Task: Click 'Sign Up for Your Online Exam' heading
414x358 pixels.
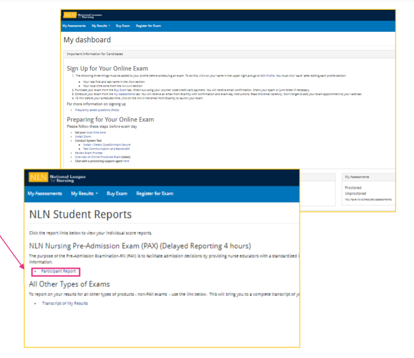Action: pyautogui.click(x=107, y=69)
